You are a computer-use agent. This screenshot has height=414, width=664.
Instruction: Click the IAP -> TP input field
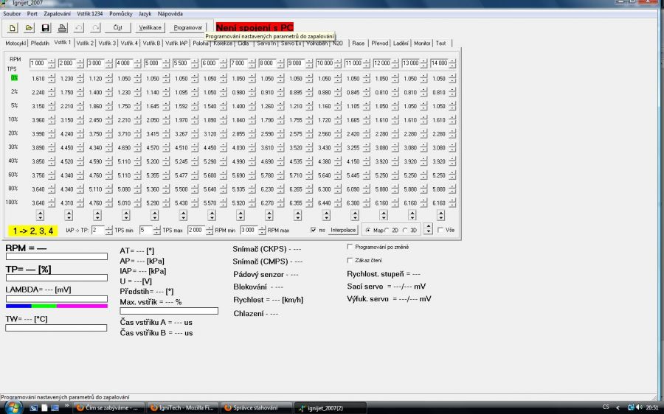[x=97, y=230]
